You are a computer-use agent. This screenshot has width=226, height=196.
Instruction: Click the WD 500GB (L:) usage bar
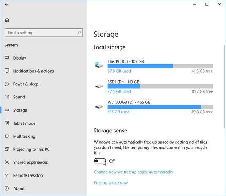[x=160, y=107]
